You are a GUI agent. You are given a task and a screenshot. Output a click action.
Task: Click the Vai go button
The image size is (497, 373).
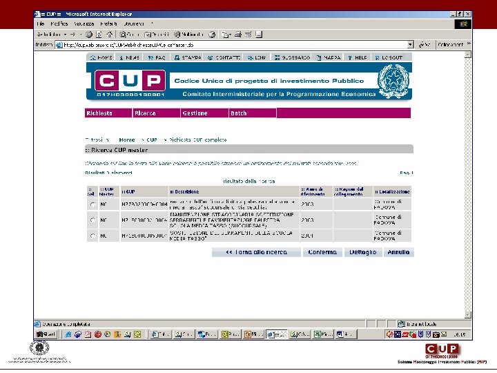[x=425, y=45]
